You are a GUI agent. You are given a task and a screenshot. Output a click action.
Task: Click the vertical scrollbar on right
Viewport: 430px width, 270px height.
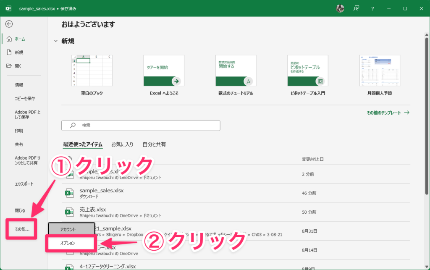(427, 126)
